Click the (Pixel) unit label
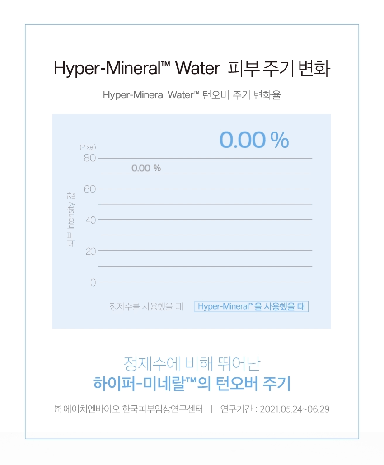The height and width of the screenshot is (465, 384). point(88,147)
